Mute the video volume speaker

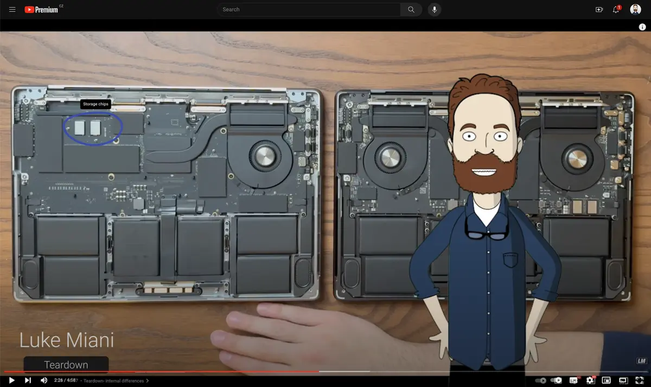pyautogui.click(x=44, y=380)
